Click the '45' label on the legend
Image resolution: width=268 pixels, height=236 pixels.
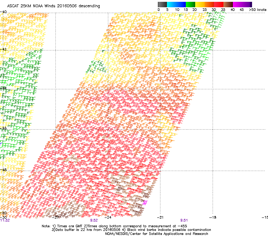(242, 10)
